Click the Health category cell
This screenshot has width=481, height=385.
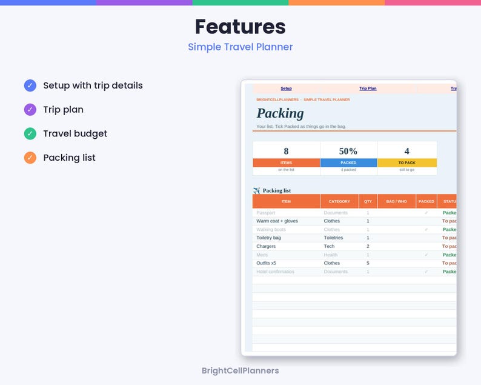(339, 255)
